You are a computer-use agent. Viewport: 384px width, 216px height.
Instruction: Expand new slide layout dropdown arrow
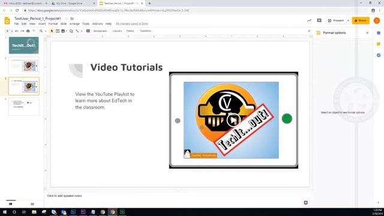coord(11,31)
